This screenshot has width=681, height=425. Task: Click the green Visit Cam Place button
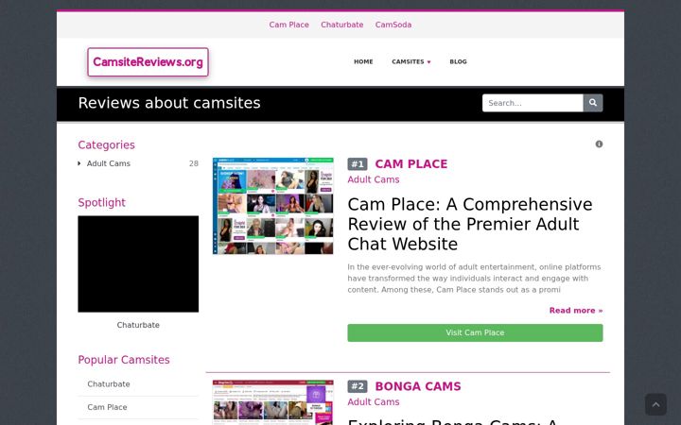click(475, 332)
